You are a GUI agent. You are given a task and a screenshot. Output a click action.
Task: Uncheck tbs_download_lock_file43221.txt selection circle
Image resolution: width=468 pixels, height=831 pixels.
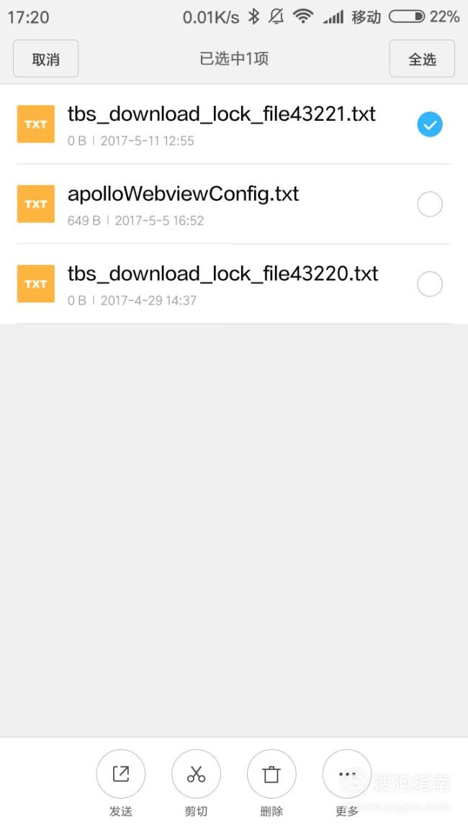tap(430, 124)
